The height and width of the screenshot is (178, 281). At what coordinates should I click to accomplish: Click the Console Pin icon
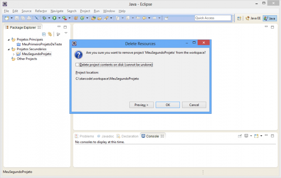(x=240, y=136)
